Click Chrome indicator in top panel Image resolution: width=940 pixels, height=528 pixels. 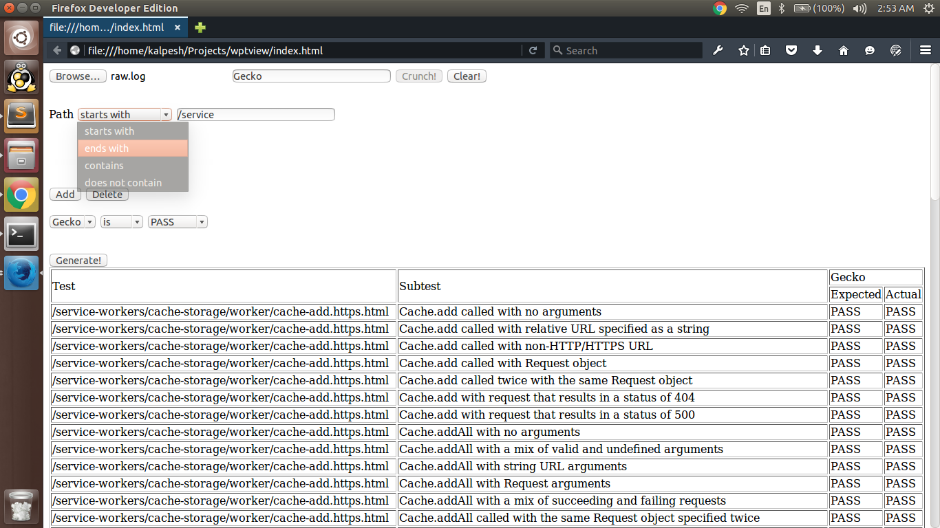(x=720, y=8)
